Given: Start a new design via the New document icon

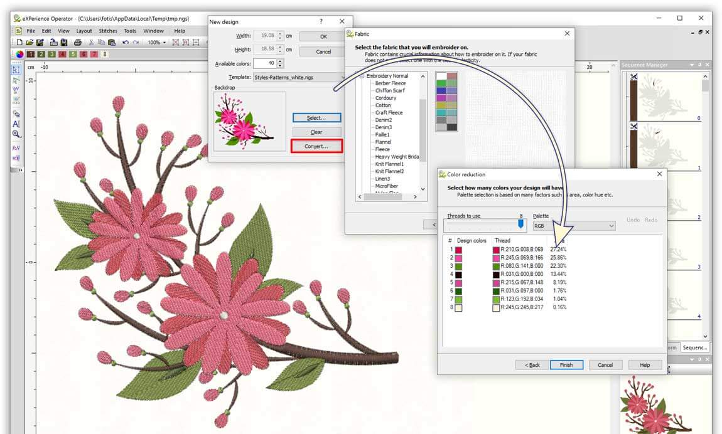Looking at the screenshot, I should pyautogui.click(x=19, y=43).
